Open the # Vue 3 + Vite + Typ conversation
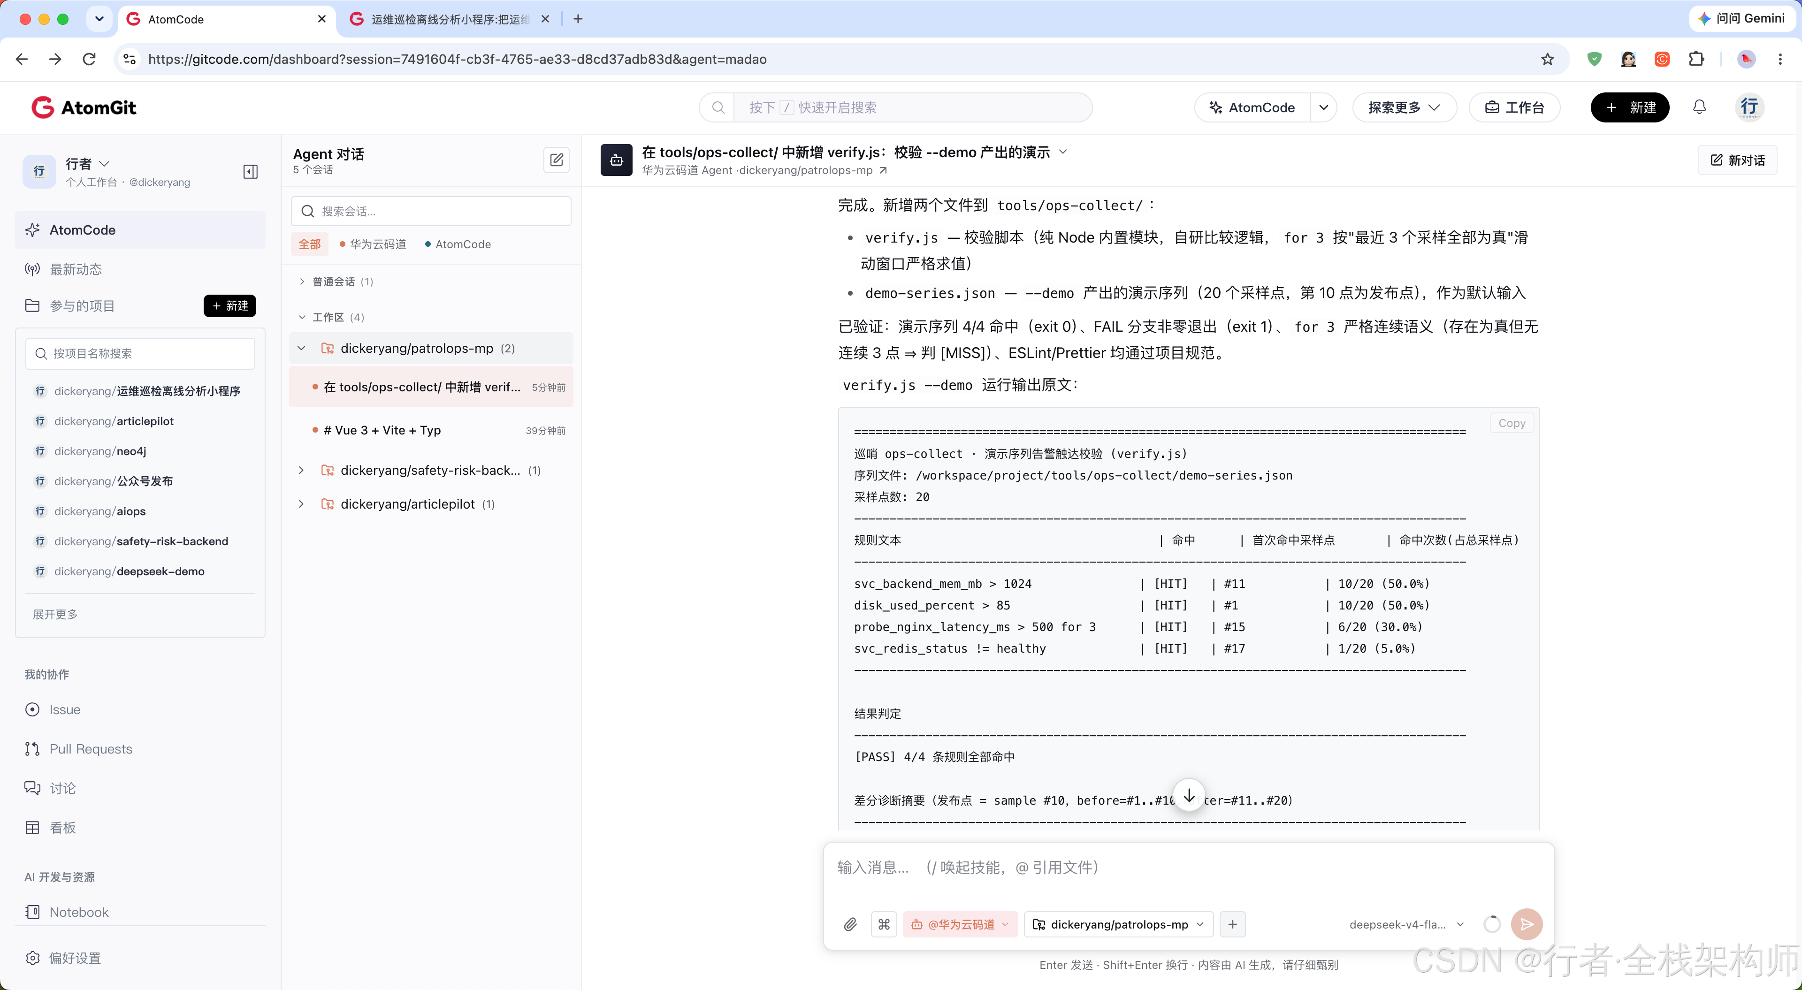The height and width of the screenshot is (990, 1802). click(x=431, y=430)
